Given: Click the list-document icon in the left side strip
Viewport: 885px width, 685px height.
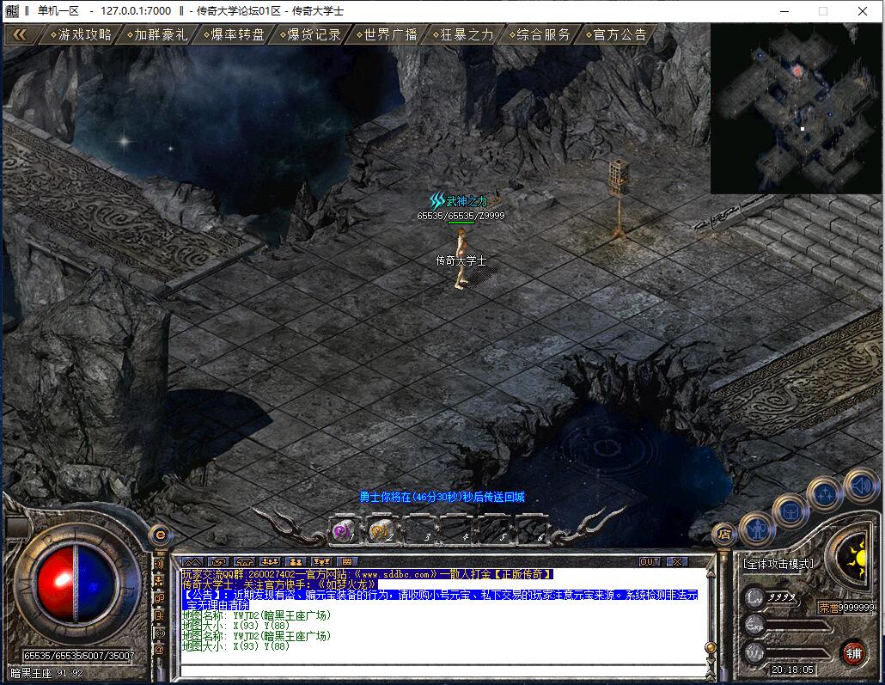Looking at the screenshot, I should 160,615.
